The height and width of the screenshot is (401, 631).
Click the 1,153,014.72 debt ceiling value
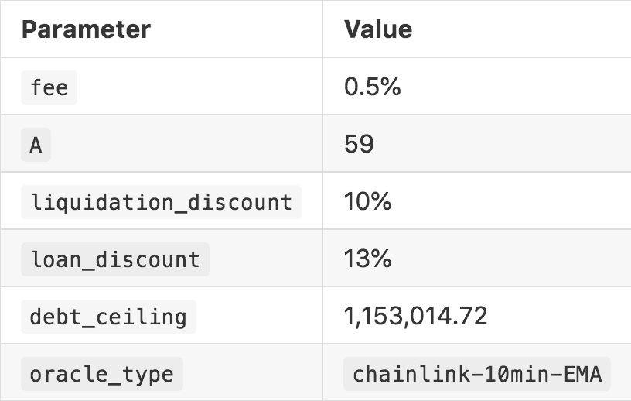tap(416, 316)
